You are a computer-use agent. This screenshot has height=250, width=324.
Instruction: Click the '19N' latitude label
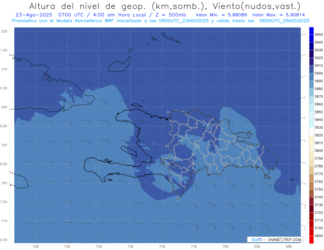click(4, 145)
